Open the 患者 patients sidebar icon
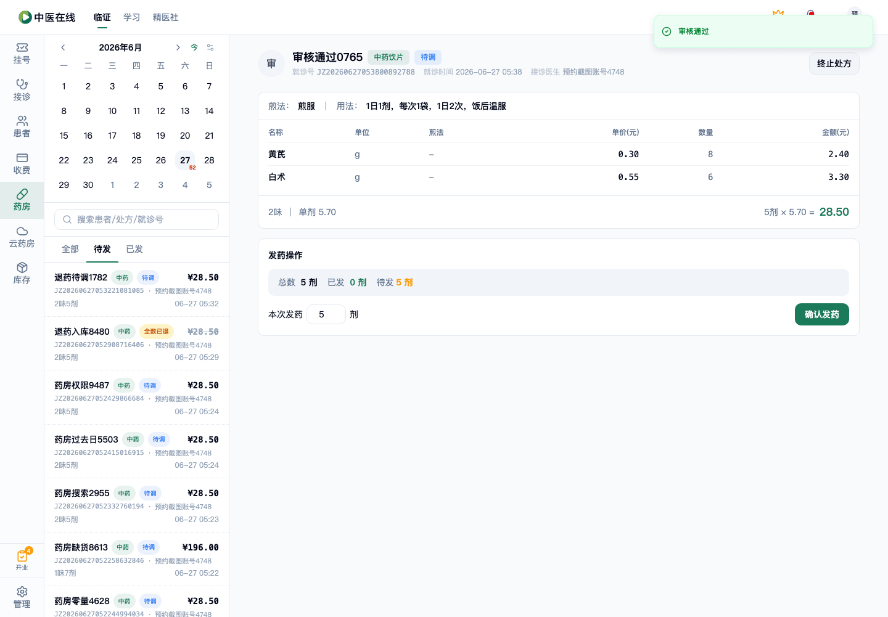888x617 pixels. click(x=22, y=127)
